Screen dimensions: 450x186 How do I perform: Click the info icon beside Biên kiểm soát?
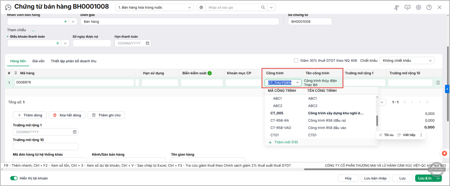(210, 73)
